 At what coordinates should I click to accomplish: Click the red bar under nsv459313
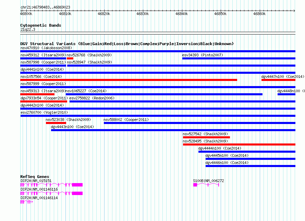(37, 94)
